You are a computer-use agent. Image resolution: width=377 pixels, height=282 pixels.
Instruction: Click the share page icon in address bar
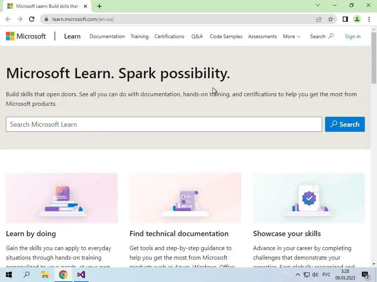319,19
